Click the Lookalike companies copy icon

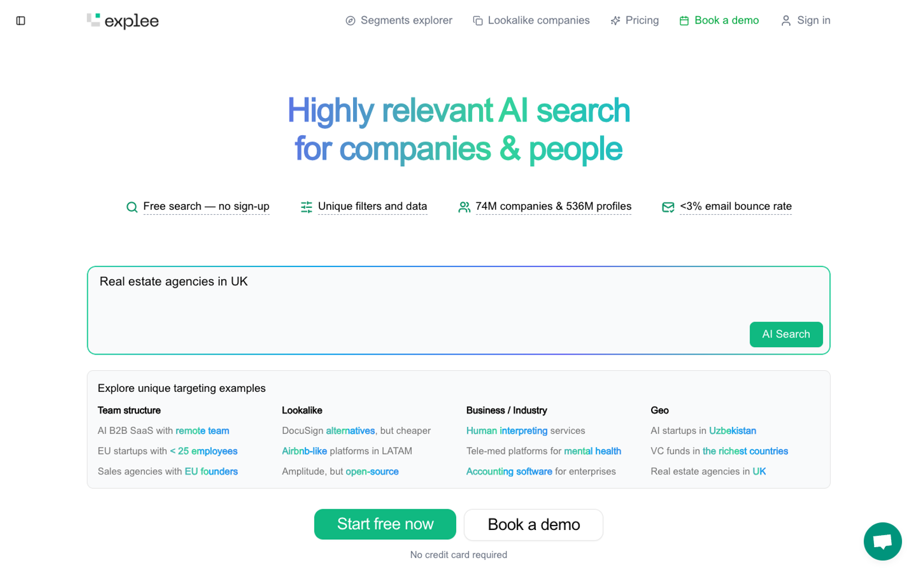(x=476, y=20)
